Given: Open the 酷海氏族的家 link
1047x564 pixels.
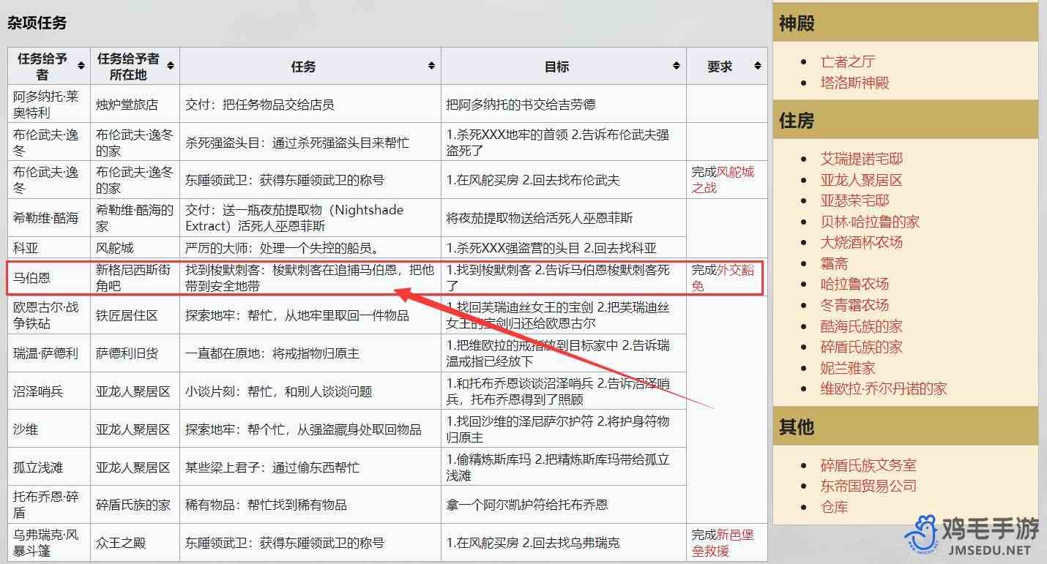Looking at the screenshot, I should coord(861,326).
